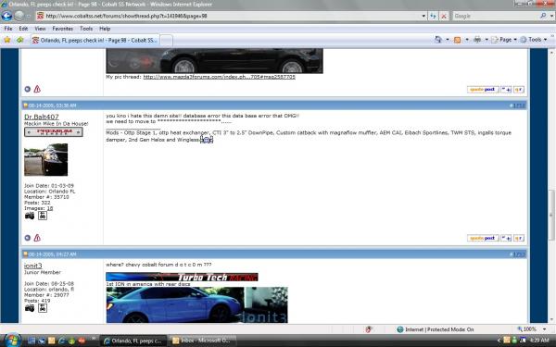Open the Favorites menu

(62, 29)
